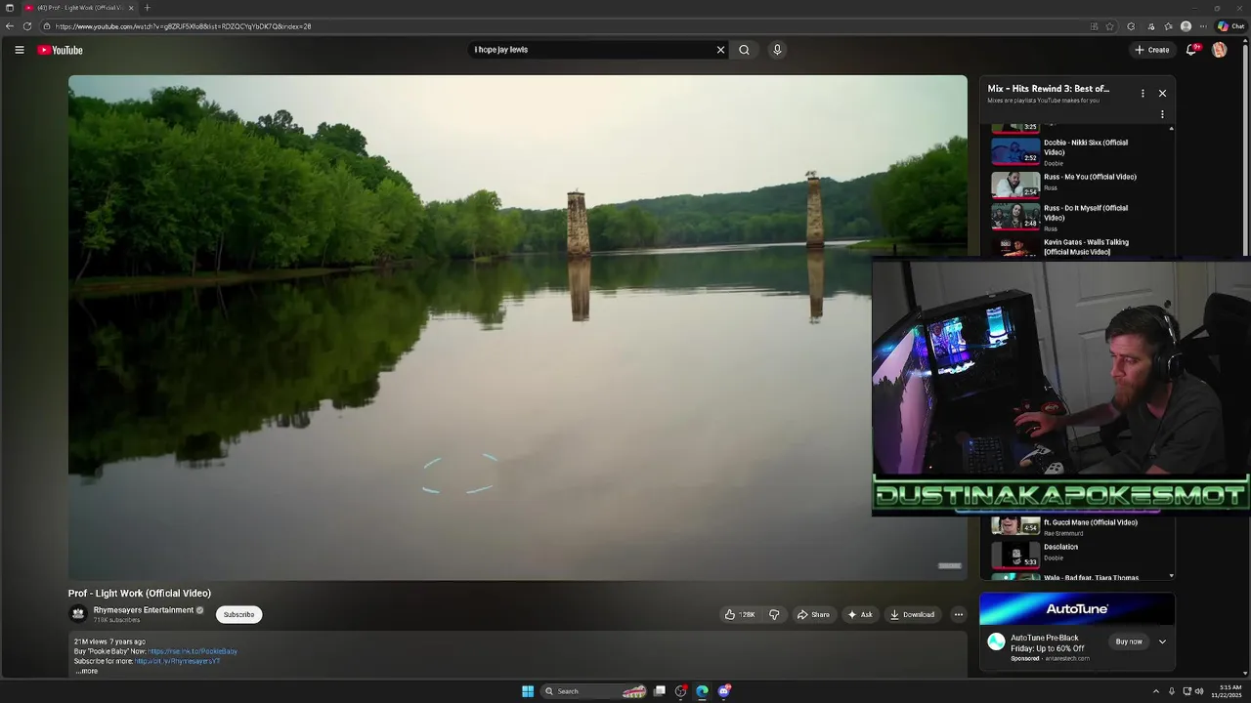Screen dimensions: 1251x703
Task: Open Discord on the taskbar
Action: pyautogui.click(x=724, y=691)
